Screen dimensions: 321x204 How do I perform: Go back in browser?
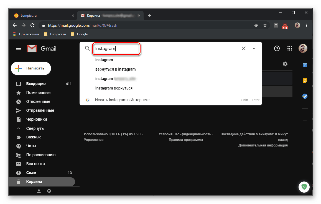15,25
